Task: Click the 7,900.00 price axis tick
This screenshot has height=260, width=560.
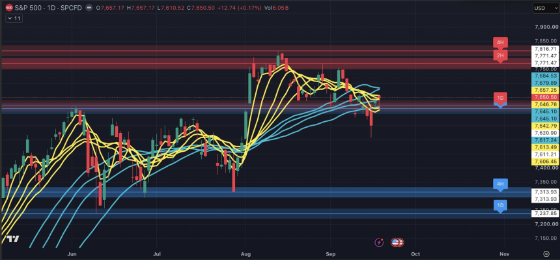Action: tap(546, 27)
